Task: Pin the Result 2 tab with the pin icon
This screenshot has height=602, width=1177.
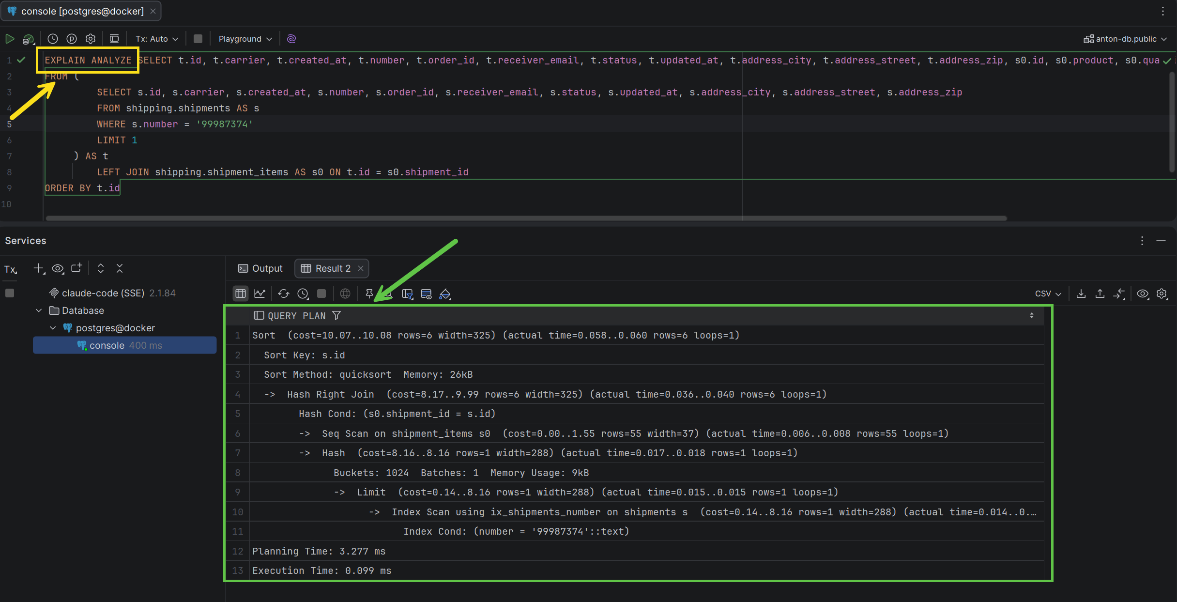Action: pos(369,293)
